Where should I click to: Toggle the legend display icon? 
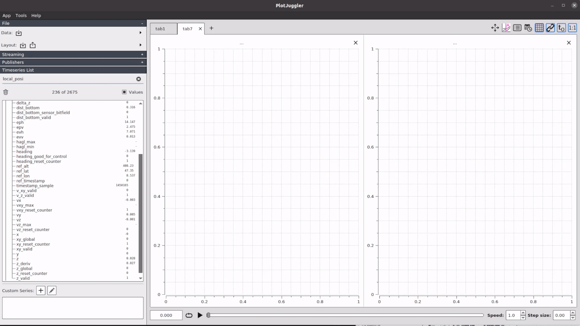(x=517, y=28)
